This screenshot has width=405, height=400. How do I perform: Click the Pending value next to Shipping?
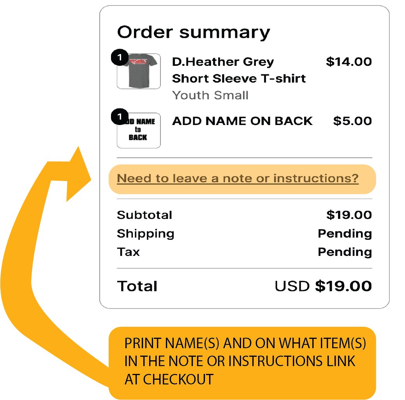(x=345, y=234)
